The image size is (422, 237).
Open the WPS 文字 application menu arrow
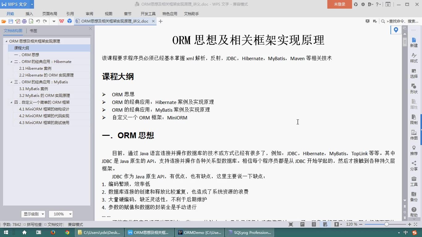(32, 4)
